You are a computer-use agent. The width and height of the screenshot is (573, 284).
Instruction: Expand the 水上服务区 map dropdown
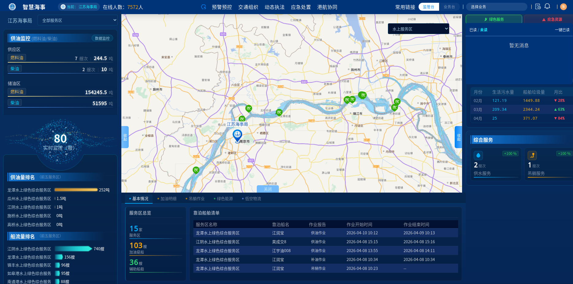tap(418, 29)
